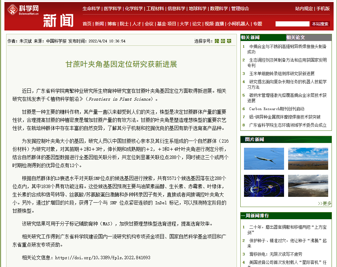Open the 人才 nav item
337x267 pixels.
(137, 24)
